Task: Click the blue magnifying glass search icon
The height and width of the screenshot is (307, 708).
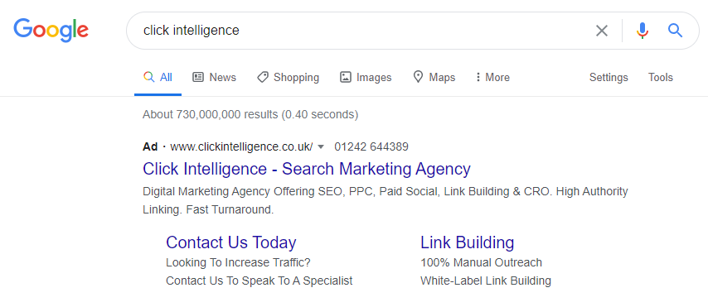Action: tap(675, 31)
